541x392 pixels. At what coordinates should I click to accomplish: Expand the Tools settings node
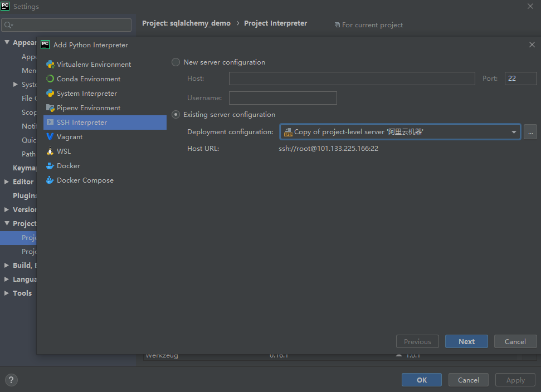tap(7, 293)
